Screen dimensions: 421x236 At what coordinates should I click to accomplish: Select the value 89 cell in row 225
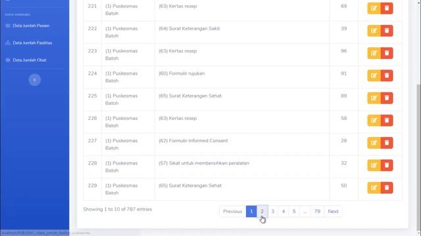(343, 100)
